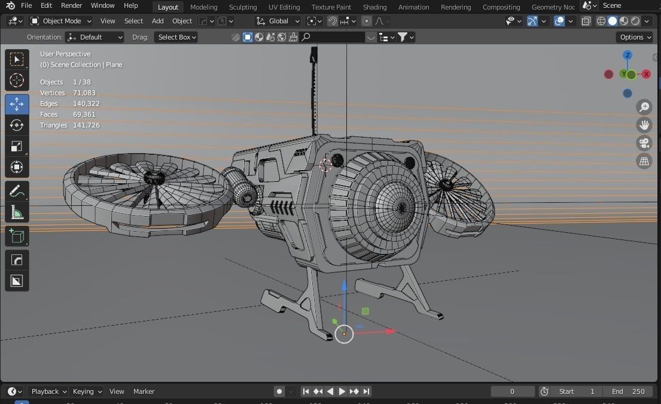Click the search field in header

tap(332, 37)
